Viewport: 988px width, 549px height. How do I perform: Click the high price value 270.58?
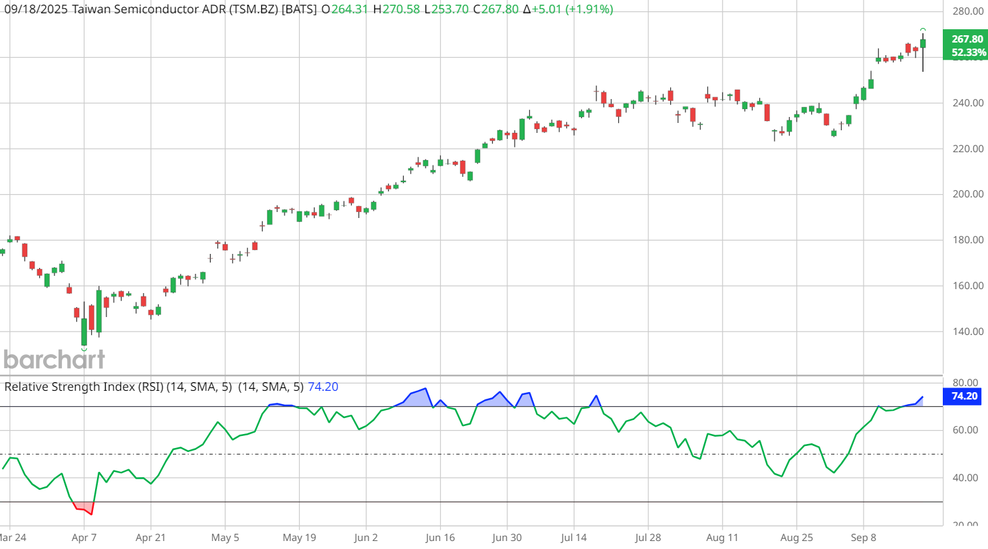coord(401,9)
